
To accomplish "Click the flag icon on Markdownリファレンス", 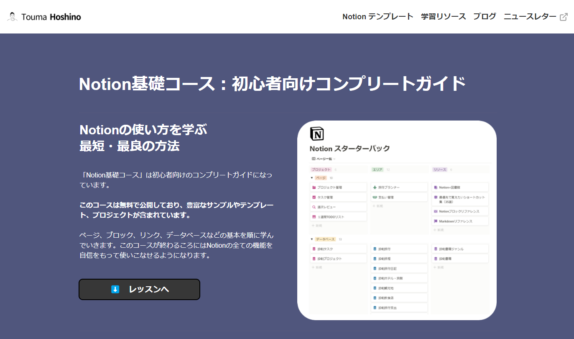I will [436, 221].
